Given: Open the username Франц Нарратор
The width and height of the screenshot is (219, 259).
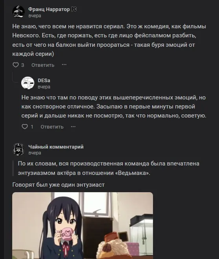Looking at the screenshot, I should coord(49,9).
